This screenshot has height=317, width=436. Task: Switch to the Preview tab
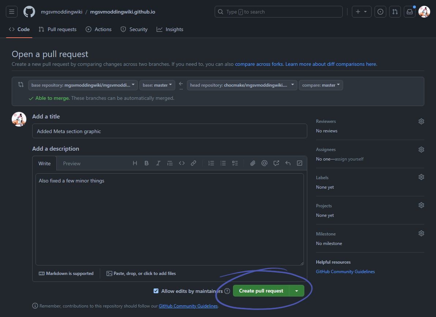coord(72,163)
